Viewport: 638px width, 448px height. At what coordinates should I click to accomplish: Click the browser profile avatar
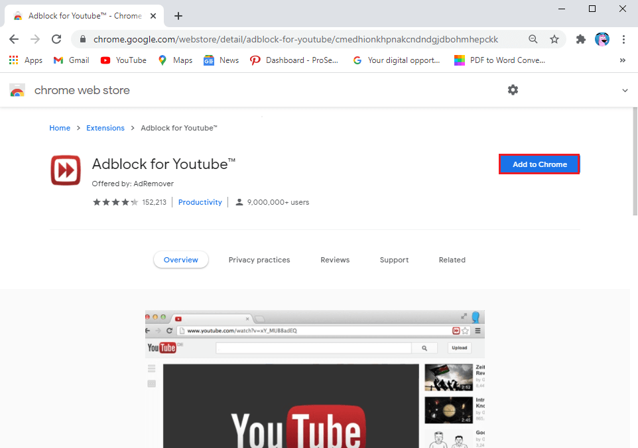click(602, 39)
